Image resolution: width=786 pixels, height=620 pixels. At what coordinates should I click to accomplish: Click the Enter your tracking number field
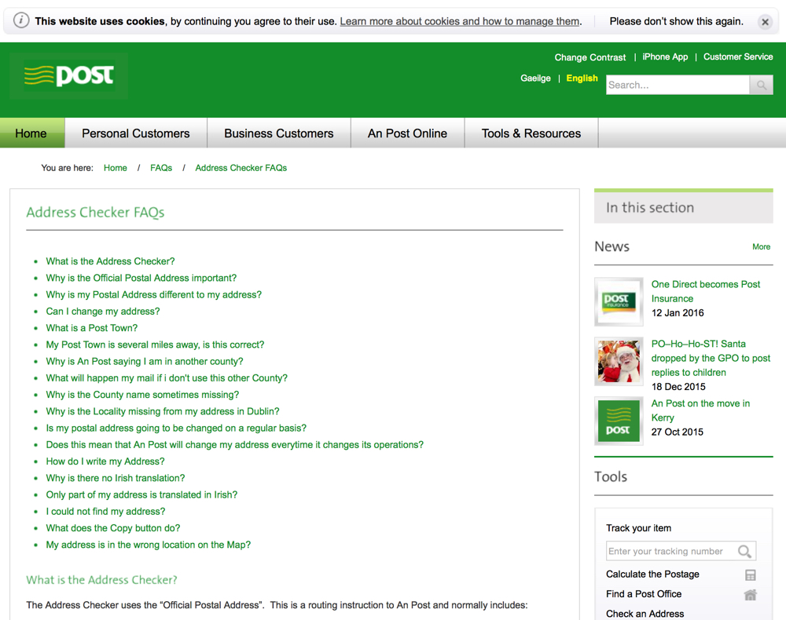coord(670,552)
